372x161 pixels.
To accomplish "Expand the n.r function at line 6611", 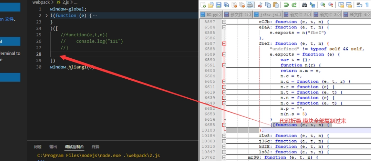I will [x=224, y=87].
